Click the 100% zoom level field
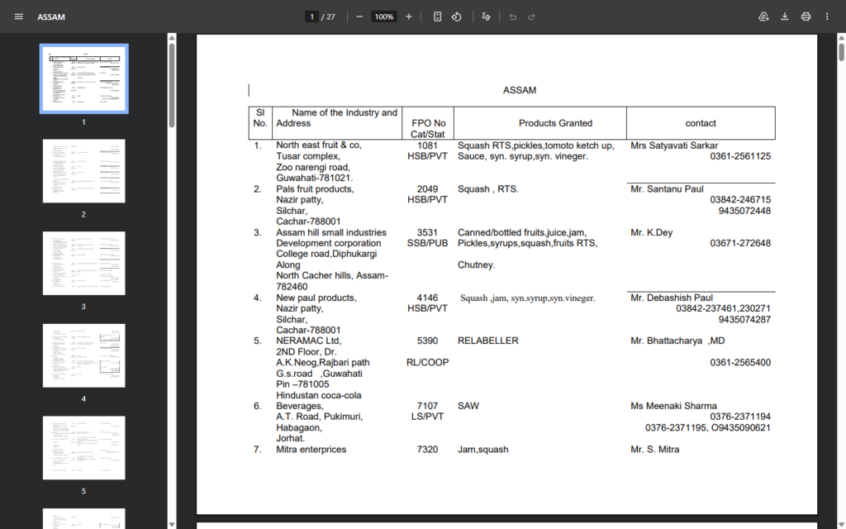The image size is (846, 529). (x=383, y=17)
